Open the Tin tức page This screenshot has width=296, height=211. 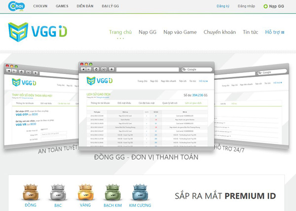[250, 32]
